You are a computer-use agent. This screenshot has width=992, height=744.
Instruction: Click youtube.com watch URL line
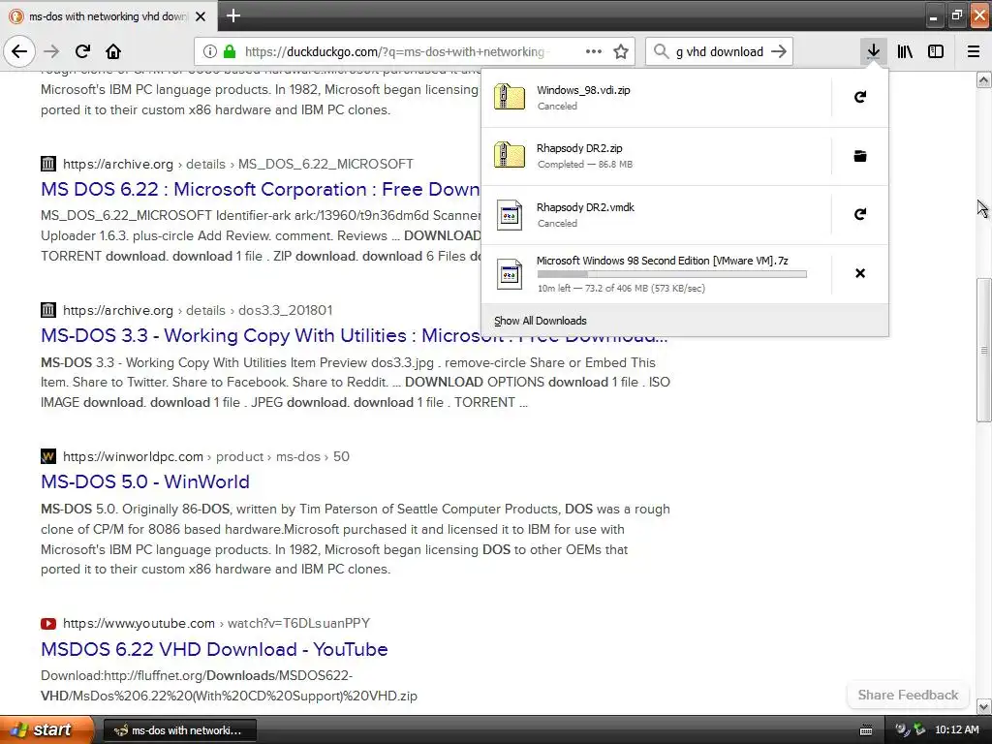coord(216,623)
